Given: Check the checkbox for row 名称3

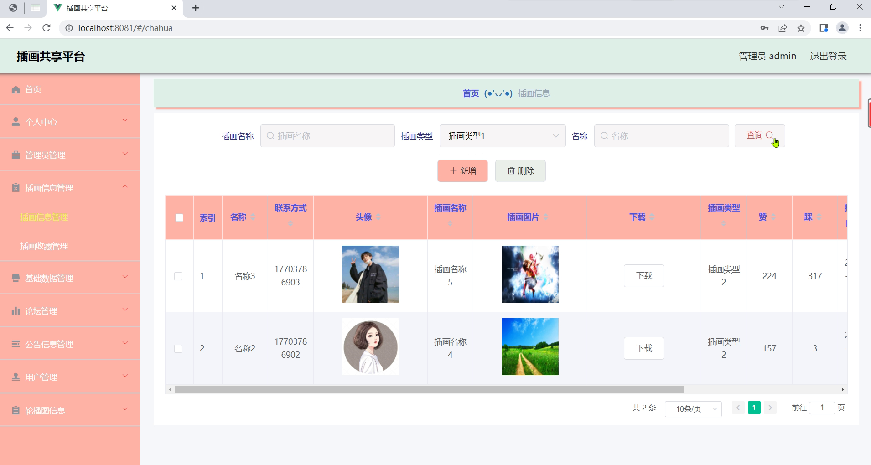Looking at the screenshot, I should pos(179,275).
